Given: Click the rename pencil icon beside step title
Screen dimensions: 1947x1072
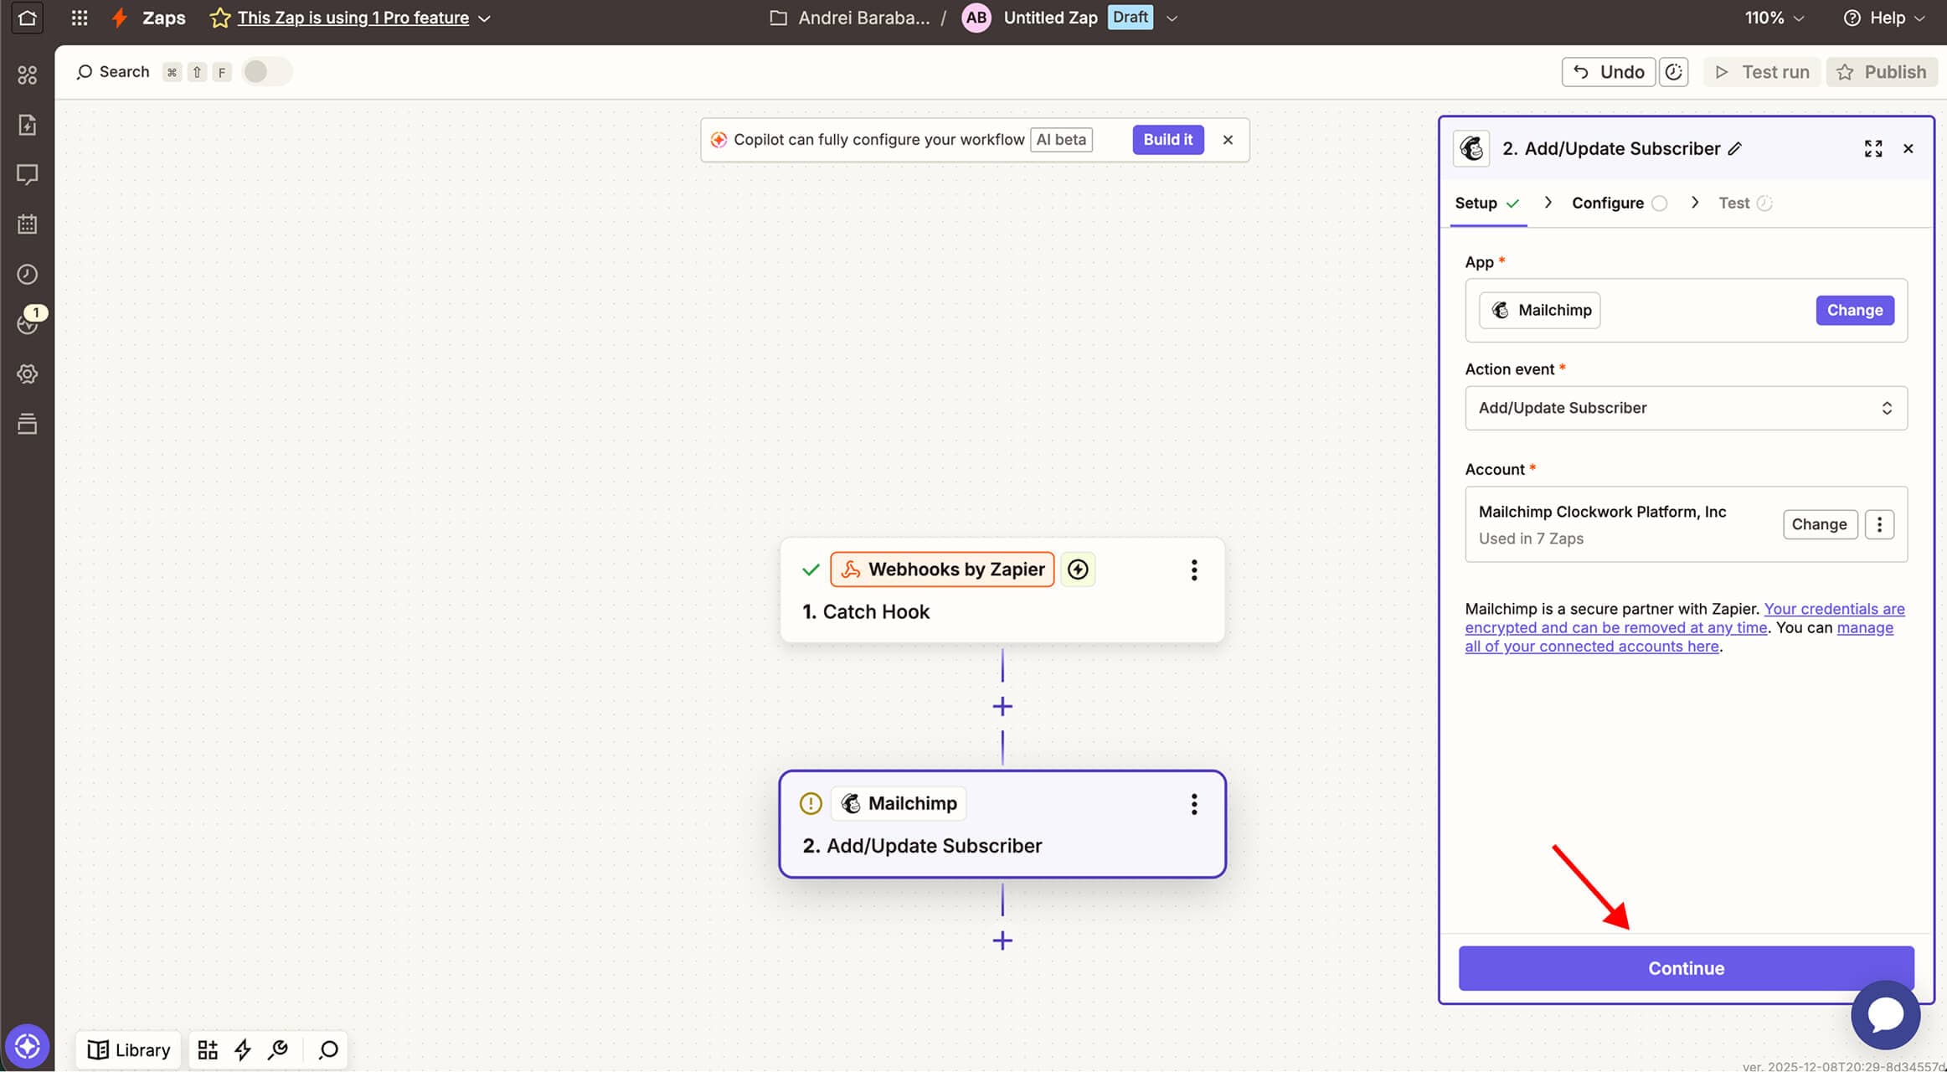Looking at the screenshot, I should [1735, 148].
